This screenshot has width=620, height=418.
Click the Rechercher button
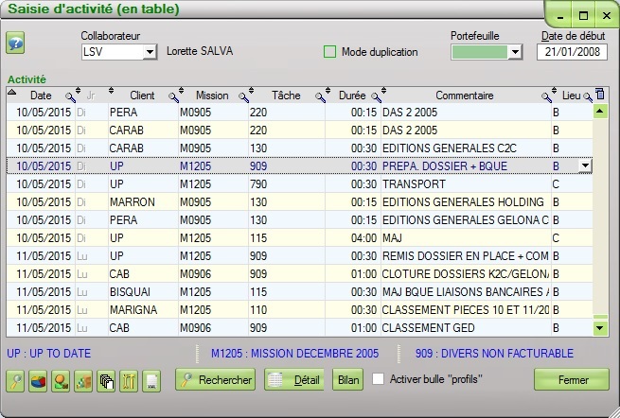216,379
